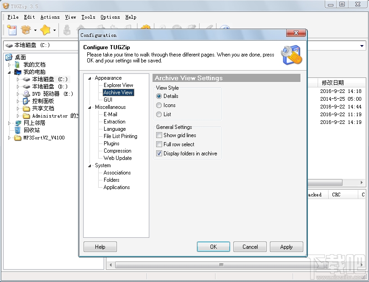The width and height of the screenshot is (369, 282).
Task: Collapse the System tree node
Action: pos(90,166)
